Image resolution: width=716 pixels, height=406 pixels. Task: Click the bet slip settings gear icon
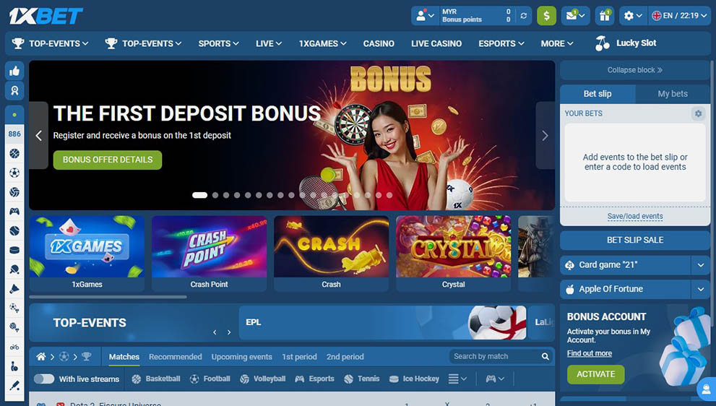tap(698, 113)
